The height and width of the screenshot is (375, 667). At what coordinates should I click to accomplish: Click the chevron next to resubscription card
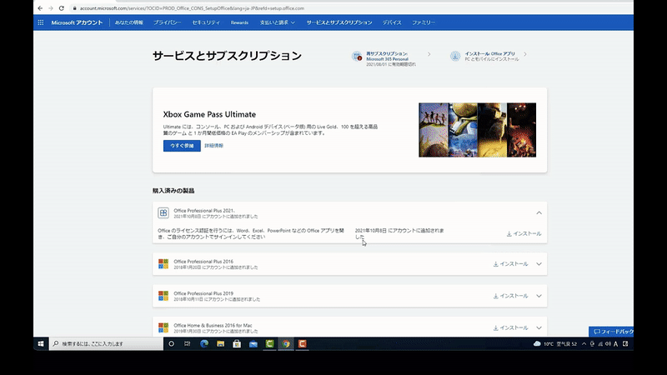click(x=429, y=54)
